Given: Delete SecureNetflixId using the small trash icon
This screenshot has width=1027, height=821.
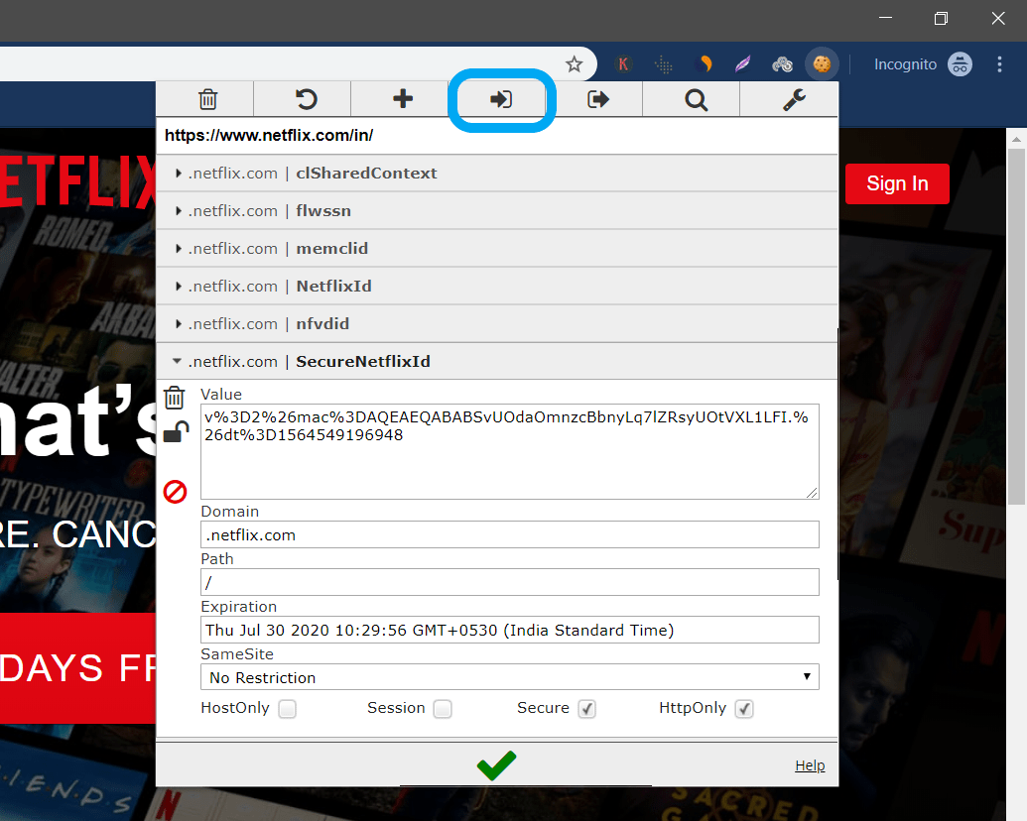Looking at the screenshot, I should coord(175,397).
